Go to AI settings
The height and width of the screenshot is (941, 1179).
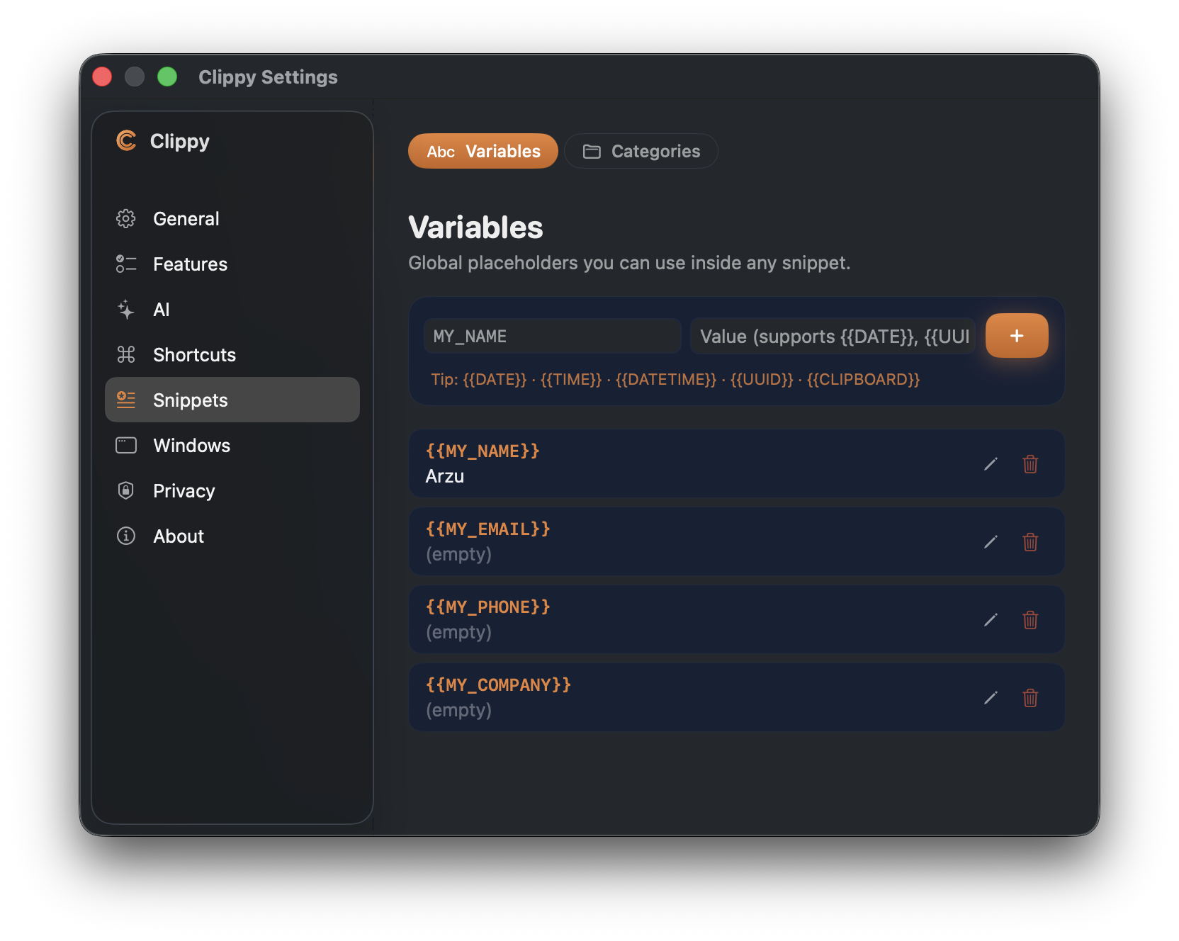[232, 309]
